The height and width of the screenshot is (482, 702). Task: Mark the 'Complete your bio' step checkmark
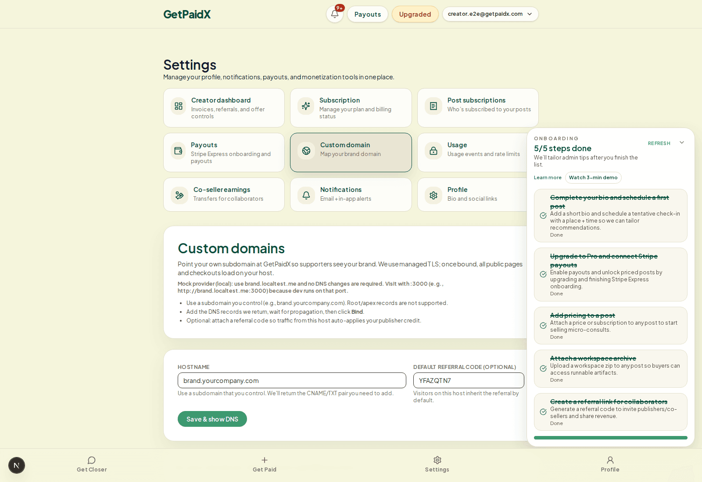click(543, 216)
